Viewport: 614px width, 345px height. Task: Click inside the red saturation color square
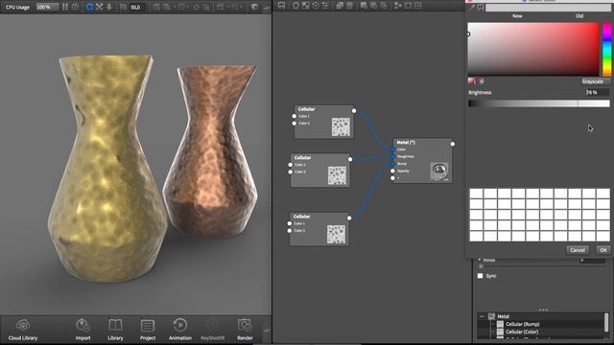(x=533, y=49)
